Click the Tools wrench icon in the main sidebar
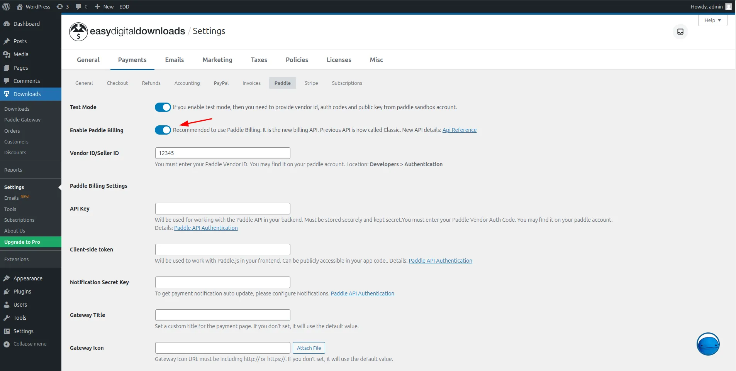Screen dimensions: 736x371 click(7, 318)
